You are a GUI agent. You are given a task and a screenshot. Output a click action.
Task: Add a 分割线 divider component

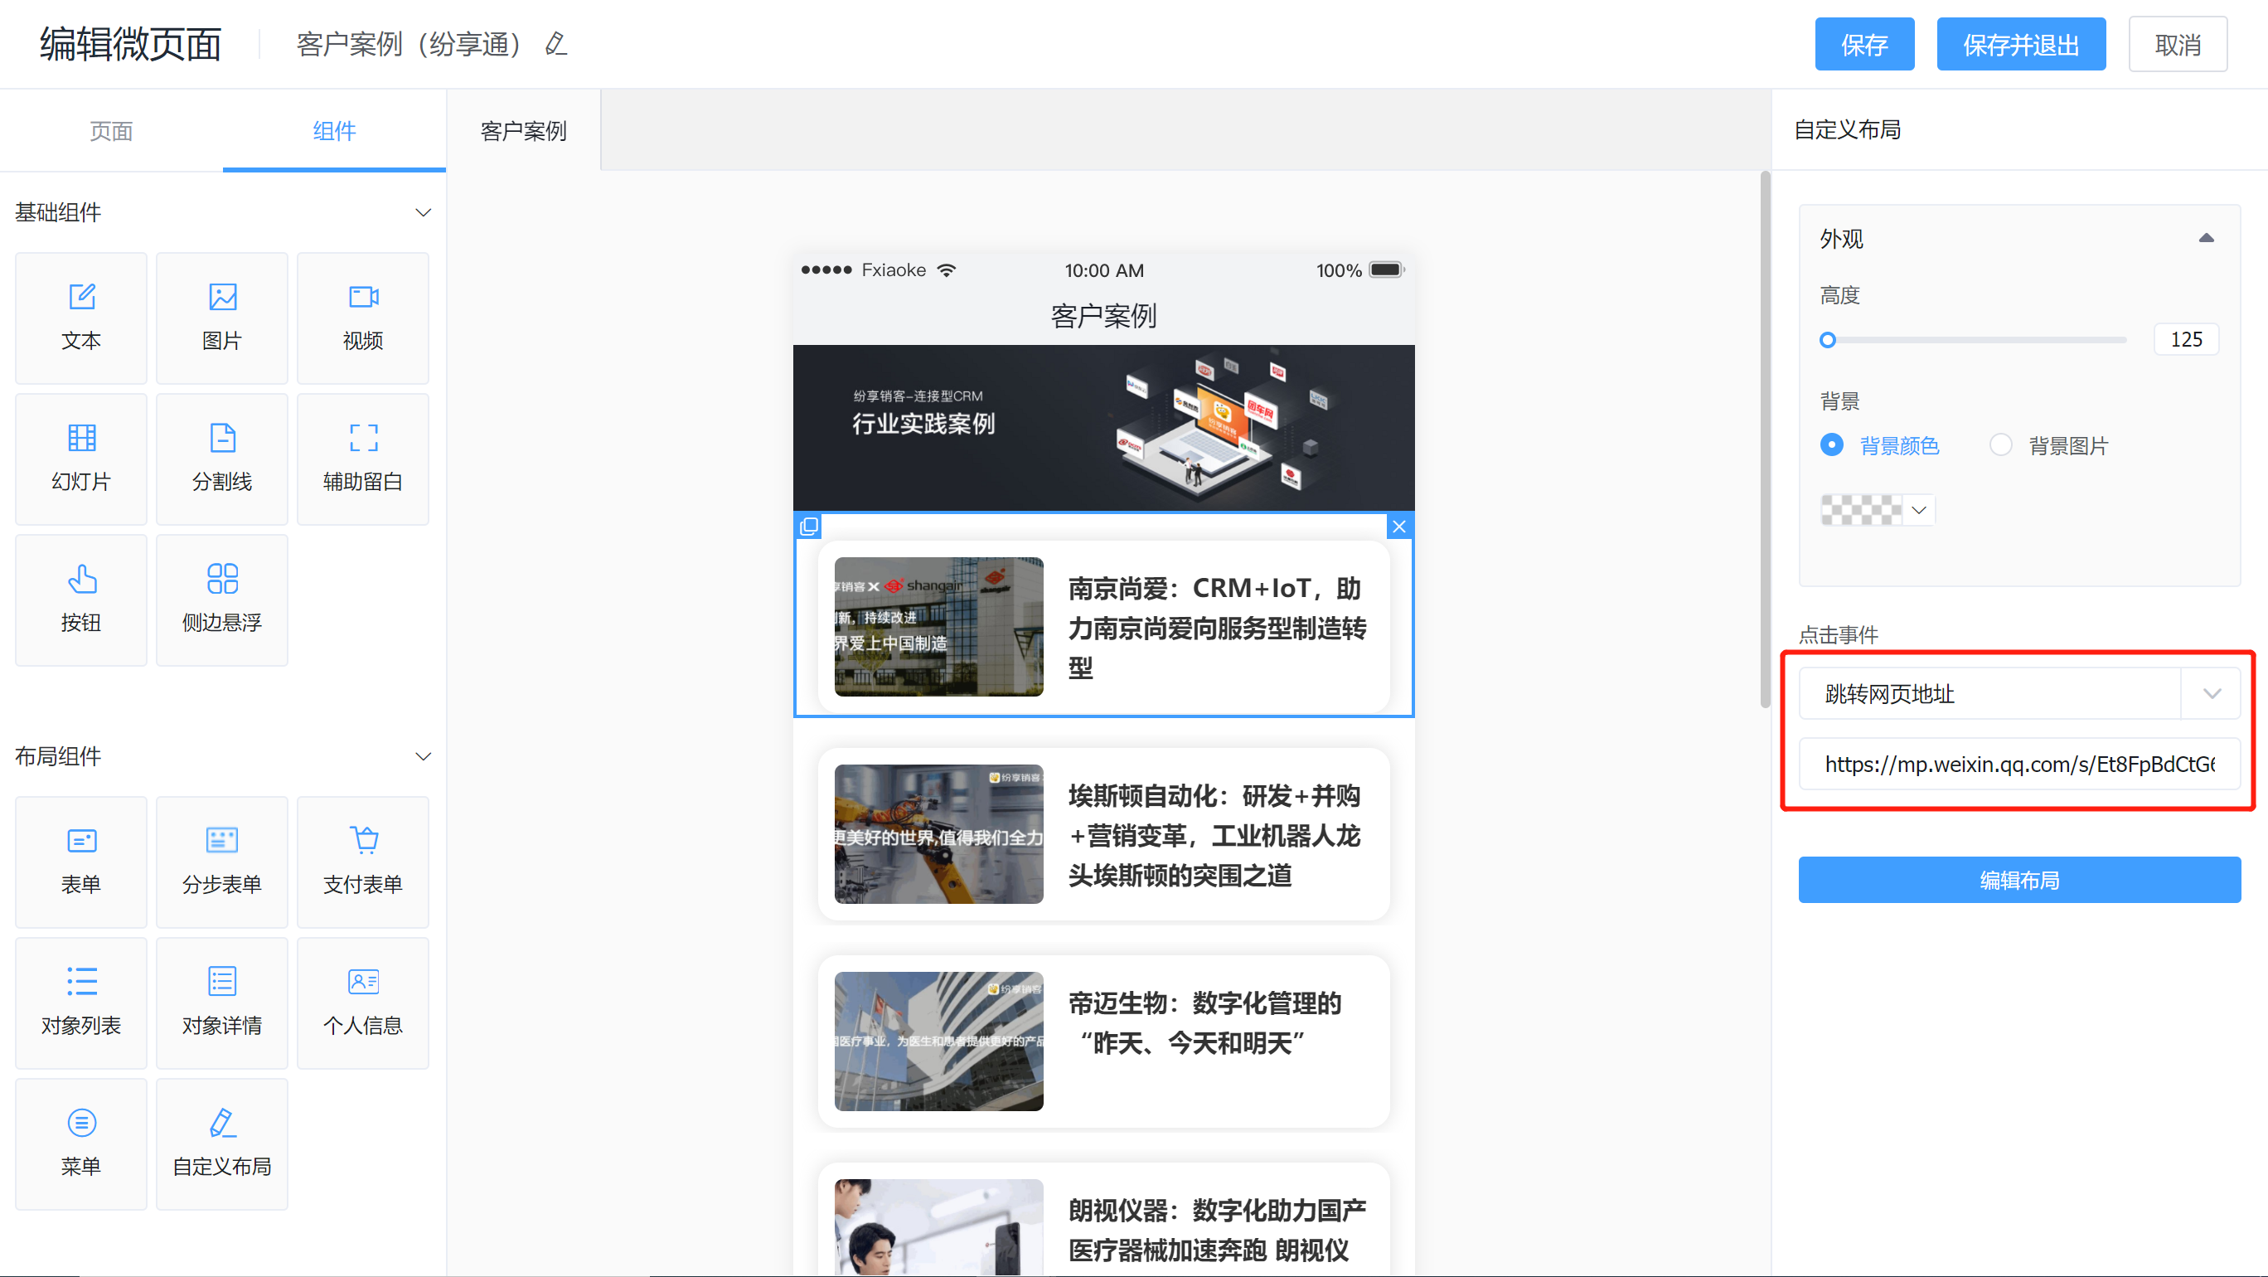(222, 459)
